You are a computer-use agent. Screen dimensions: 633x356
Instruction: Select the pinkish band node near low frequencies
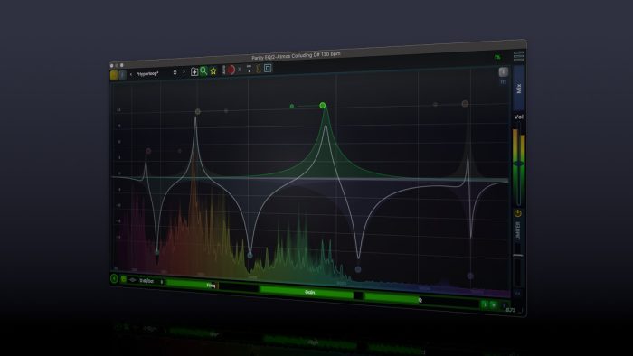click(148, 151)
